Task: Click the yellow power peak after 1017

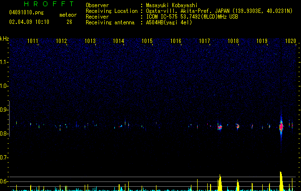Action: click(x=220, y=182)
